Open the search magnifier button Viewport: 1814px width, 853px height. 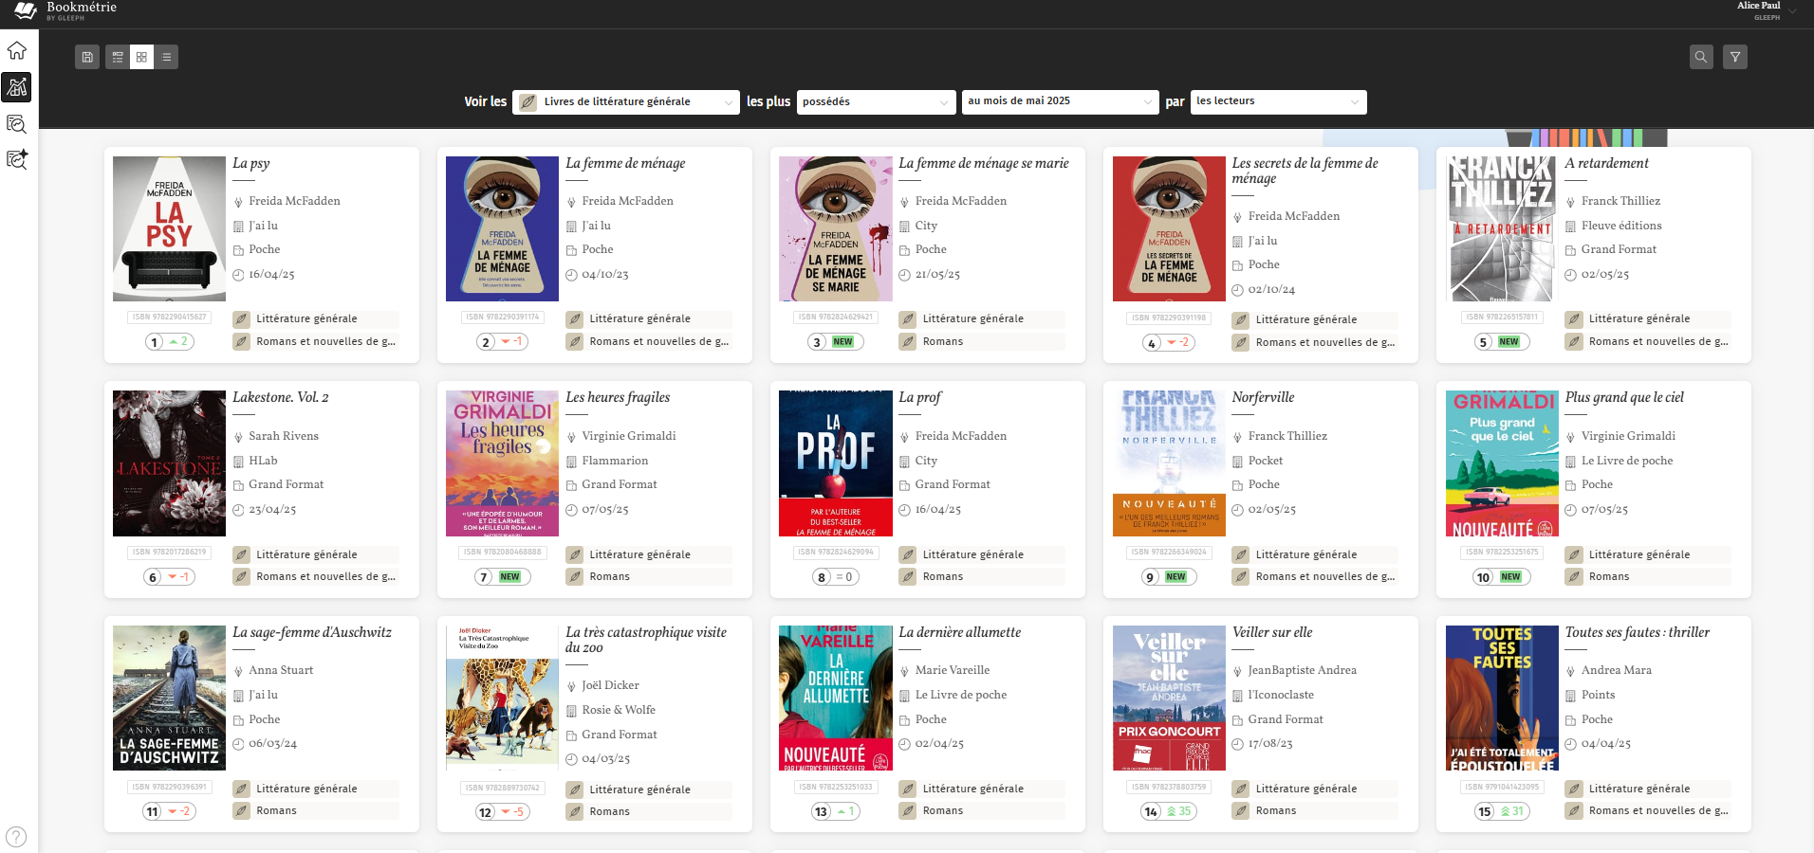tap(1701, 57)
